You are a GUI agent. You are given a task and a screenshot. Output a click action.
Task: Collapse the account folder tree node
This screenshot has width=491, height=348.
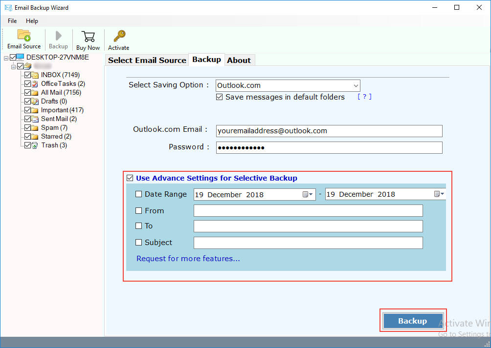tap(14, 67)
